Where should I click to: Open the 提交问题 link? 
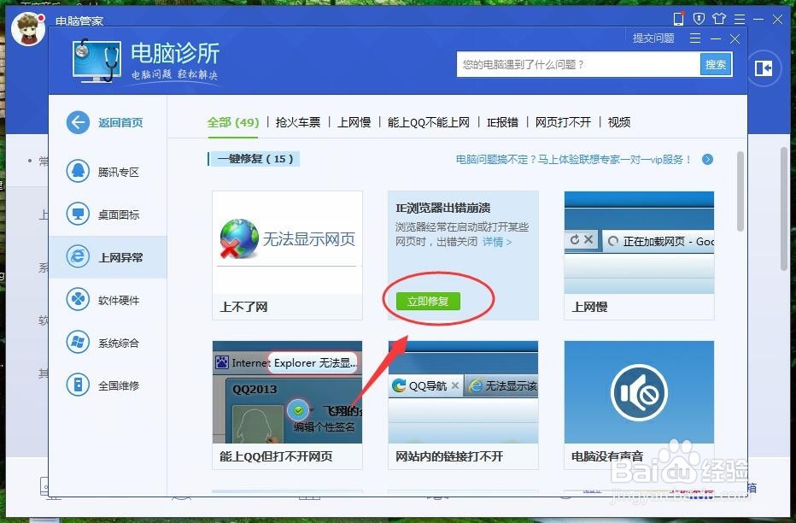click(653, 38)
